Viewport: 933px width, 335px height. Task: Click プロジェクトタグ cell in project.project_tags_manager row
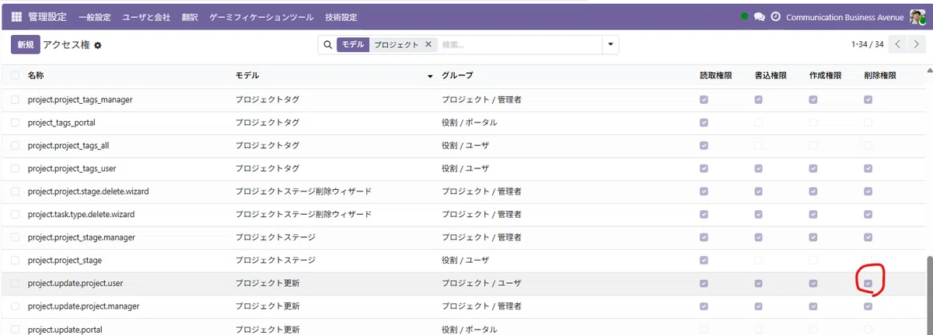[x=267, y=99]
